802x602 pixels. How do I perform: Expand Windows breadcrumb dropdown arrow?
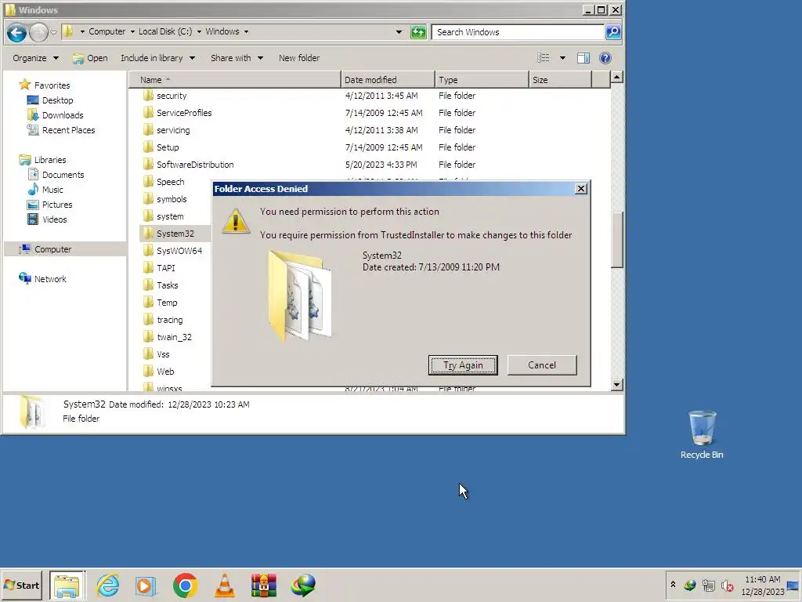246,31
